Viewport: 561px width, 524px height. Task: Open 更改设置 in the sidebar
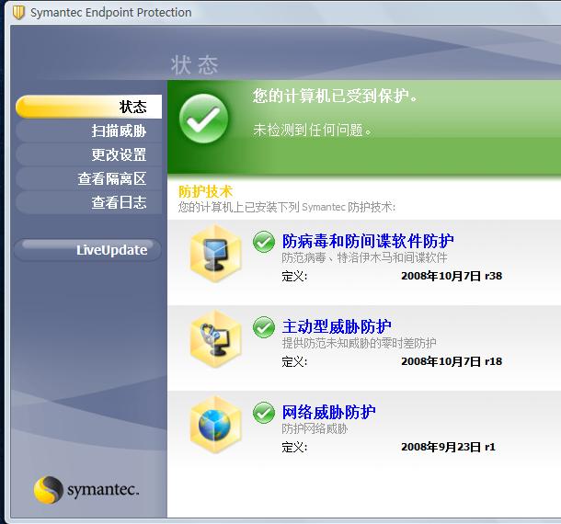click(x=88, y=154)
